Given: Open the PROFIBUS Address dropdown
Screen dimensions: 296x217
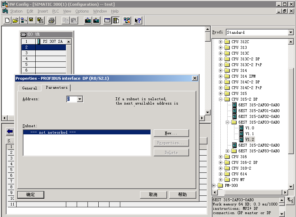Looking at the screenshot, I should (80, 99).
